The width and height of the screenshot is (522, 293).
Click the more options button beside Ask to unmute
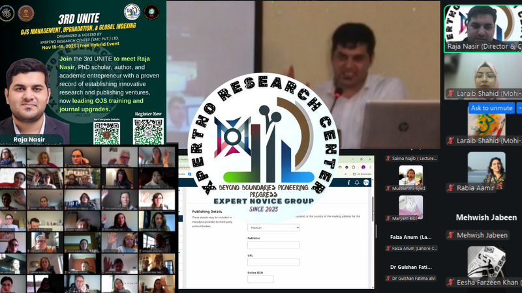(x=519, y=108)
